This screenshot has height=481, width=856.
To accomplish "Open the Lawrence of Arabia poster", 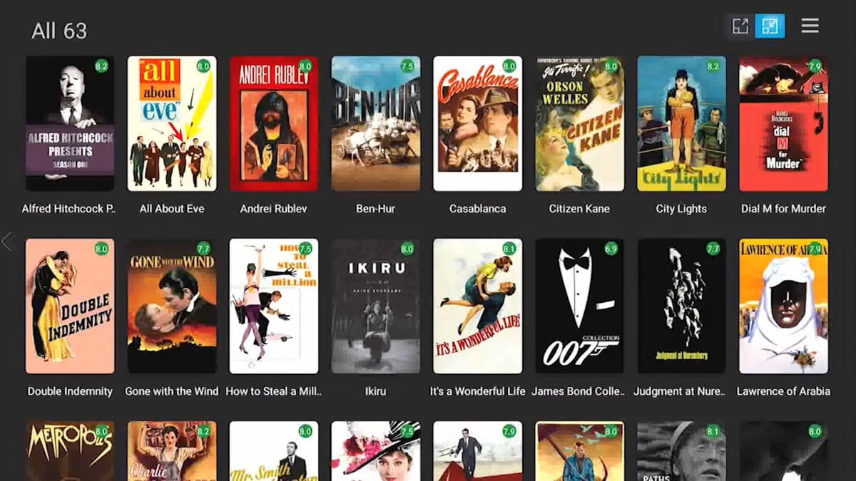I will point(784,306).
